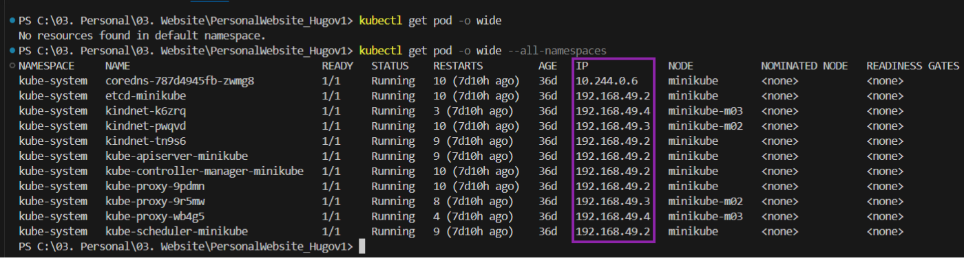Click 36d age in coredns row
This screenshot has height=258, width=964.
click(x=548, y=81)
